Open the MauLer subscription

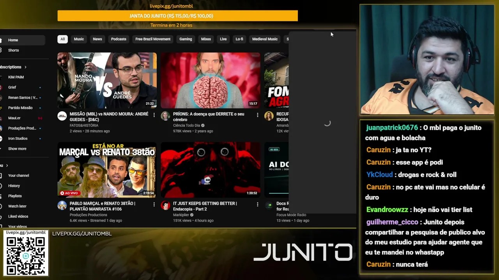[x=22, y=118]
